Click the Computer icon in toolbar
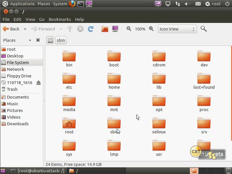 click(115, 29)
